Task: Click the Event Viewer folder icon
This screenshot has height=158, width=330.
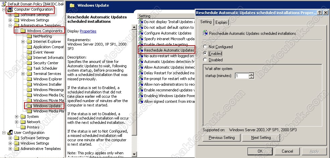Action: click(x=29, y=52)
